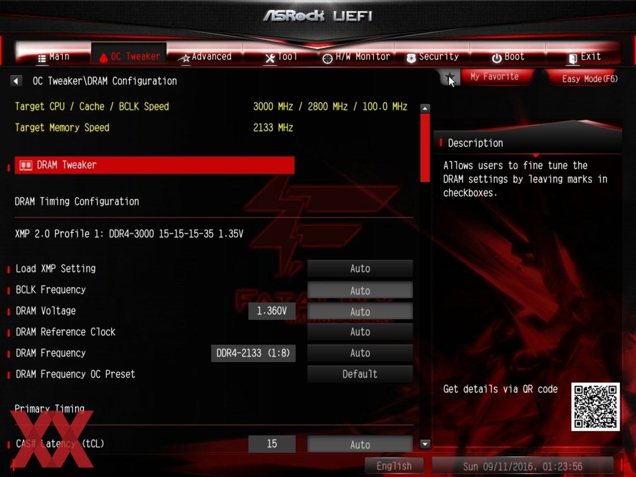Click the H/W Monitor gauge icon

point(327,58)
